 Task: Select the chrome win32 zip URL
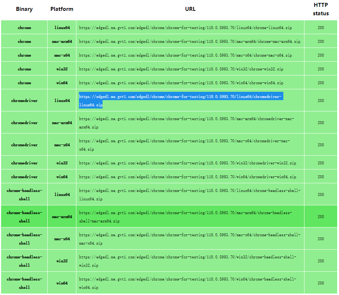[181, 69]
